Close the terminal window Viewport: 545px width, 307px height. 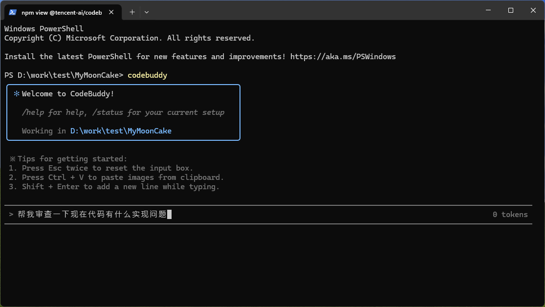coord(533,10)
